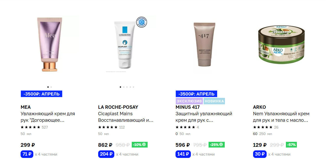Click -3500₽: АПРЕЛЬ promo badge on MEA

41,94
